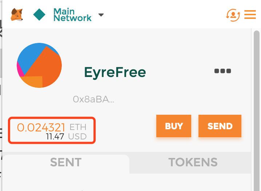This screenshot has height=191, width=261.
Task: Click the teal diamond network icon
Action: tap(39, 15)
